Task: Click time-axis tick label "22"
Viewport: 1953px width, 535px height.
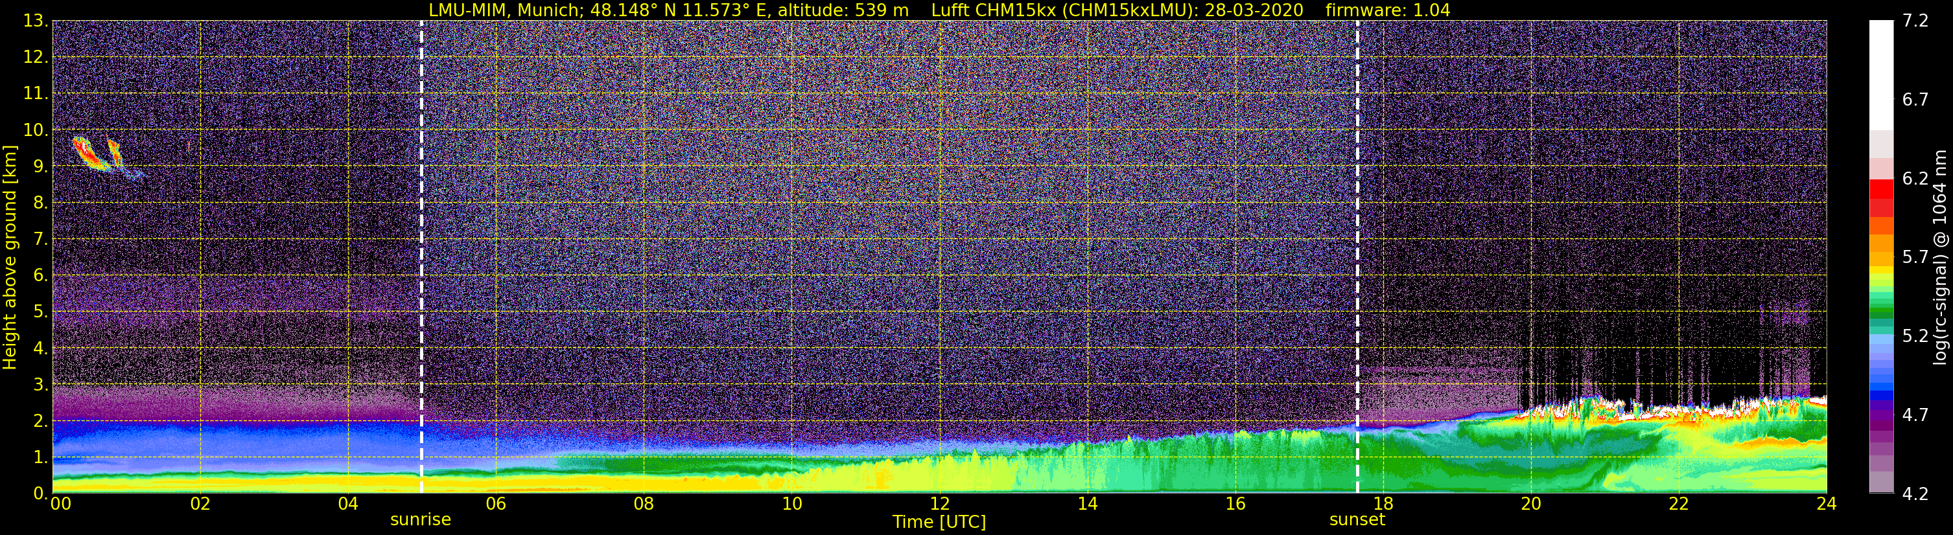Action: (1679, 505)
